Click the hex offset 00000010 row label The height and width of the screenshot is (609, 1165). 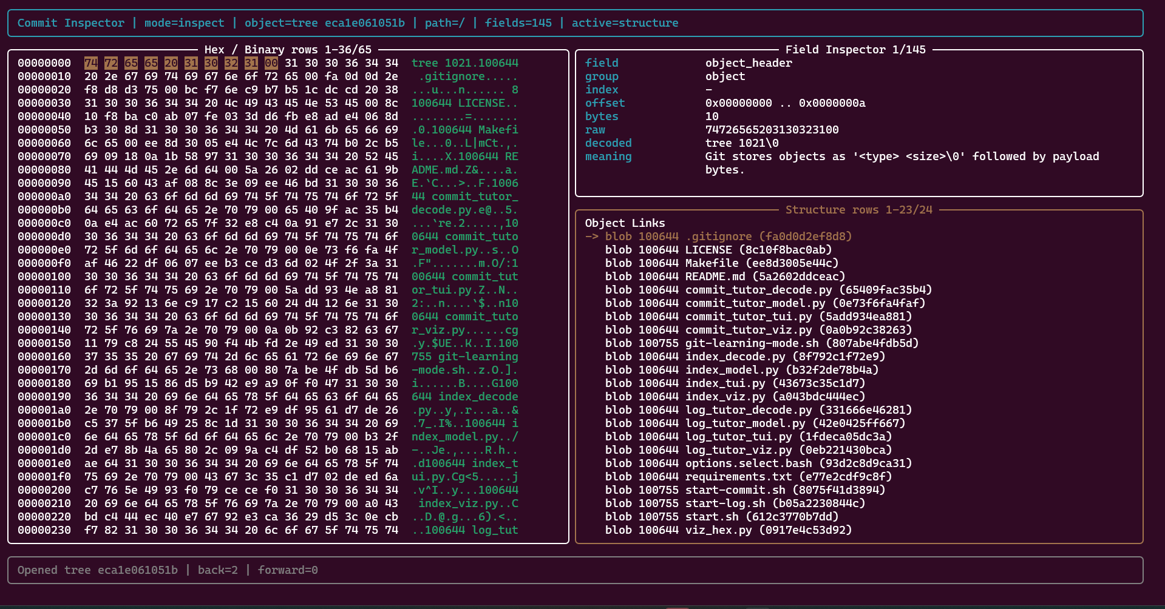44,76
